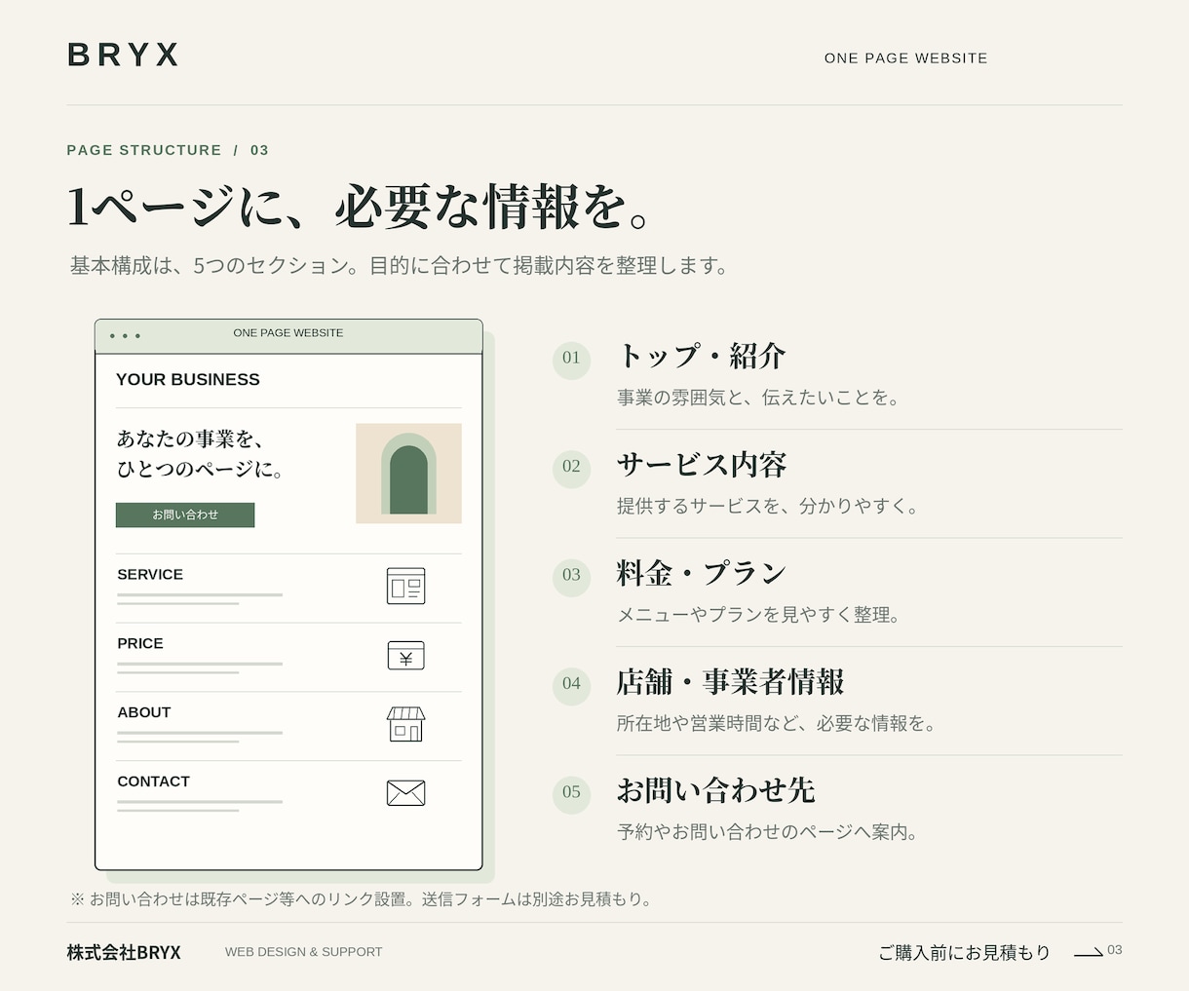Viewport: 1189px width, 991px height.
Task: Click ONE PAGE WEBSITE in page header
Action: (906, 58)
